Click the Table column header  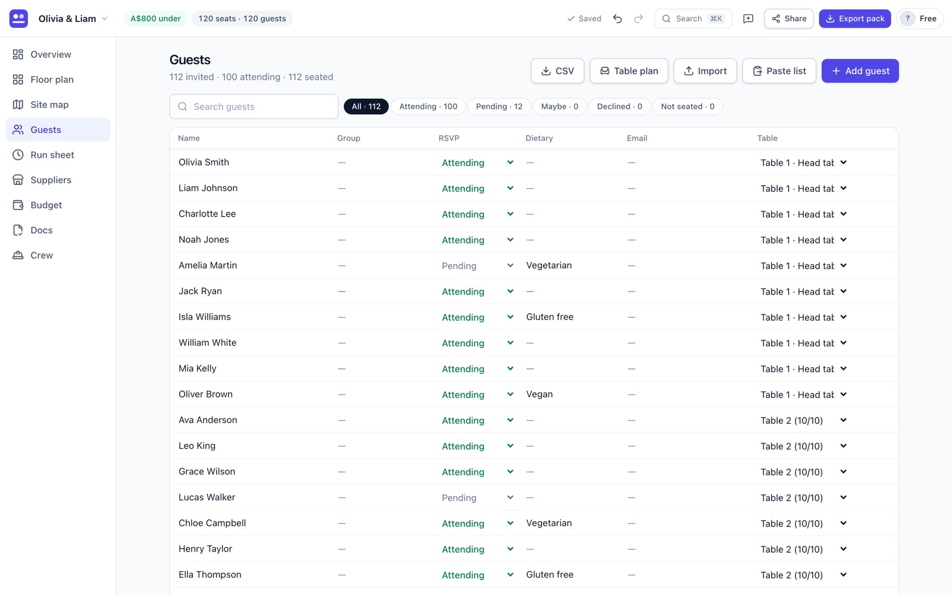point(768,138)
